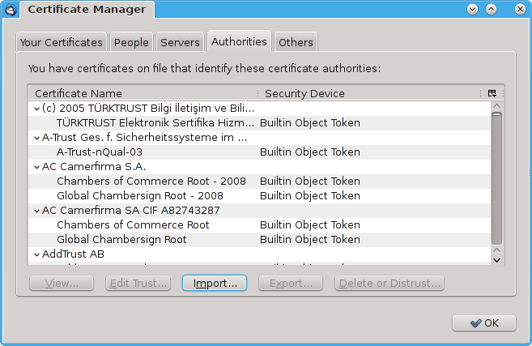Click the View... button
This screenshot has height=346, width=532.
(x=62, y=283)
